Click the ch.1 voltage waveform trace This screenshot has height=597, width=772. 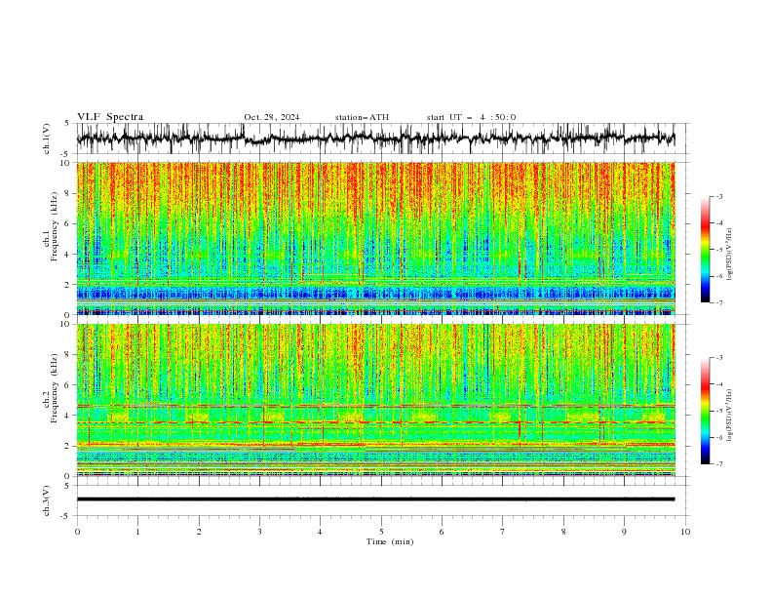[x=375, y=139]
